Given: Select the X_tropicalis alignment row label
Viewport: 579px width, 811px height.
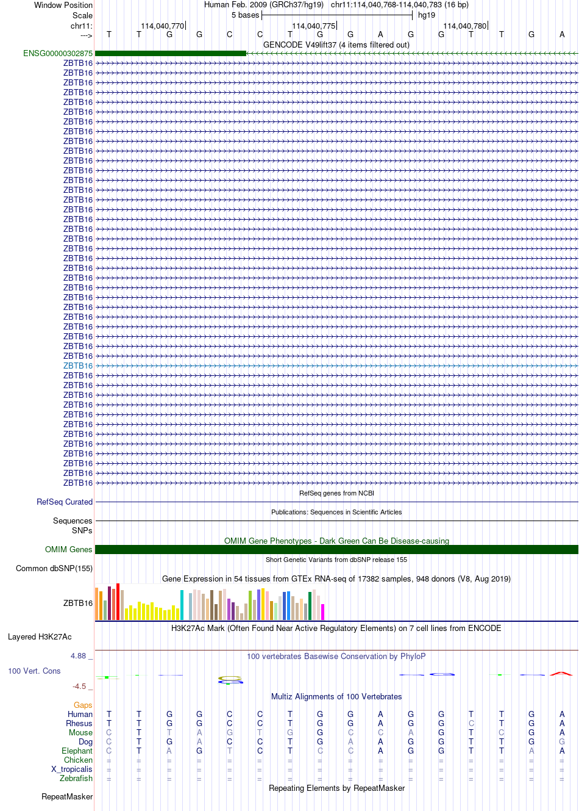Looking at the screenshot, I should (x=72, y=770).
